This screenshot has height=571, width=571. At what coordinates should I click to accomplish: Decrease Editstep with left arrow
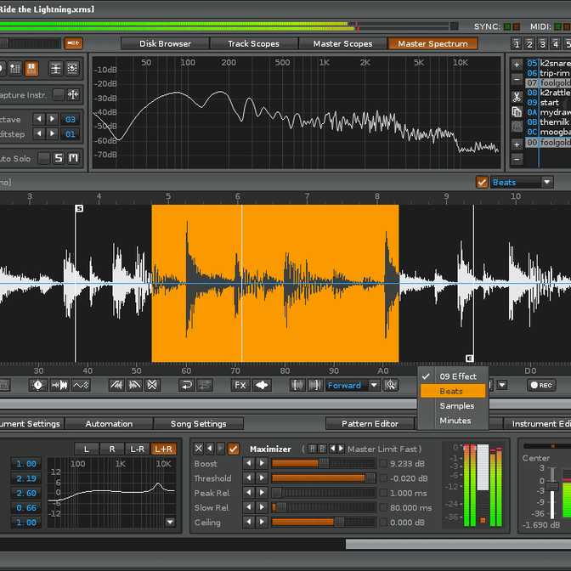(39, 133)
